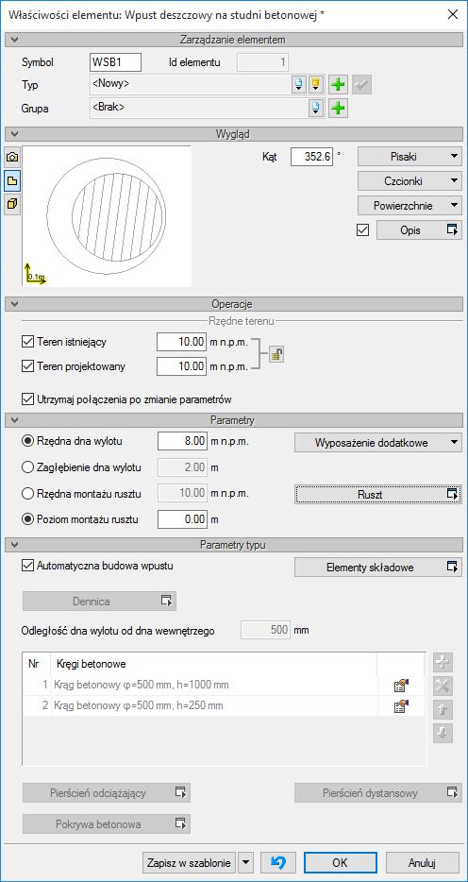Open the Typ list document icon
This screenshot has height=882, width=468.
coord(299,85)
